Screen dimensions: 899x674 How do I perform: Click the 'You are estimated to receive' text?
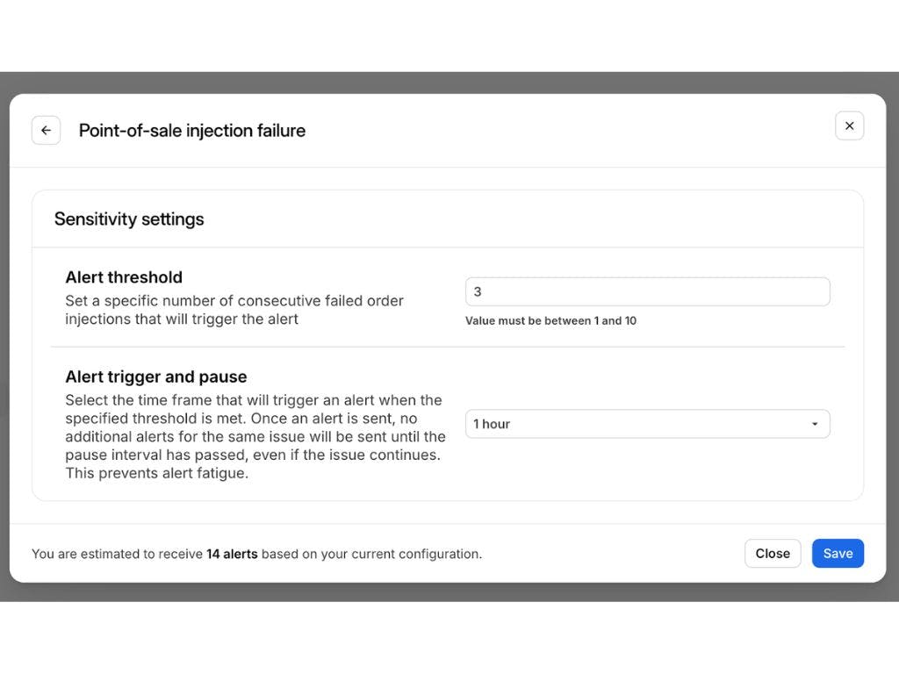pyautogui.click(x=118, y=554)
